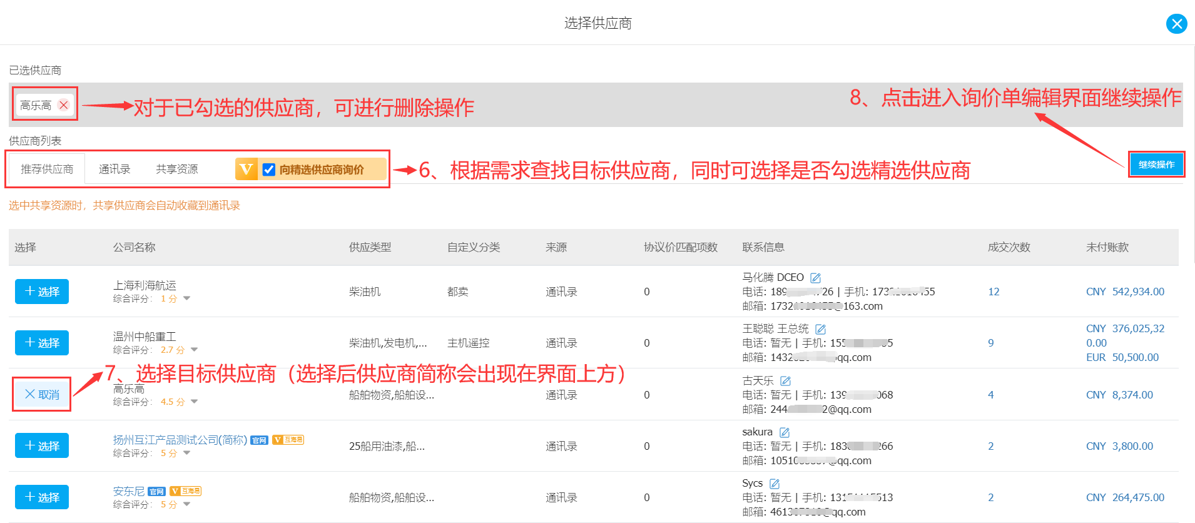Image resolution: width=1195 pixels, height=523 pixels.
Task: Edit contact 马化腾 DCEO
Action: (x=815, y=278)
